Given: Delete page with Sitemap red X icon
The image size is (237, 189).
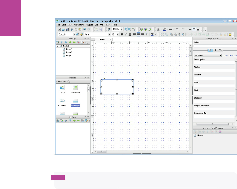Looking at the screenshot, I should click(78, 42).
